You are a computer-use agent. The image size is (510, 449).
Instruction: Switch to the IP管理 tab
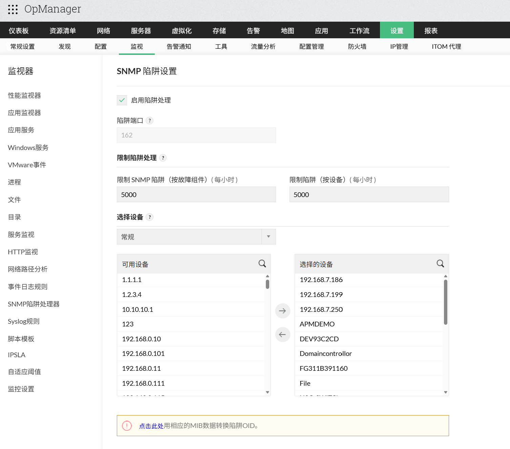[x=399, y=47]
